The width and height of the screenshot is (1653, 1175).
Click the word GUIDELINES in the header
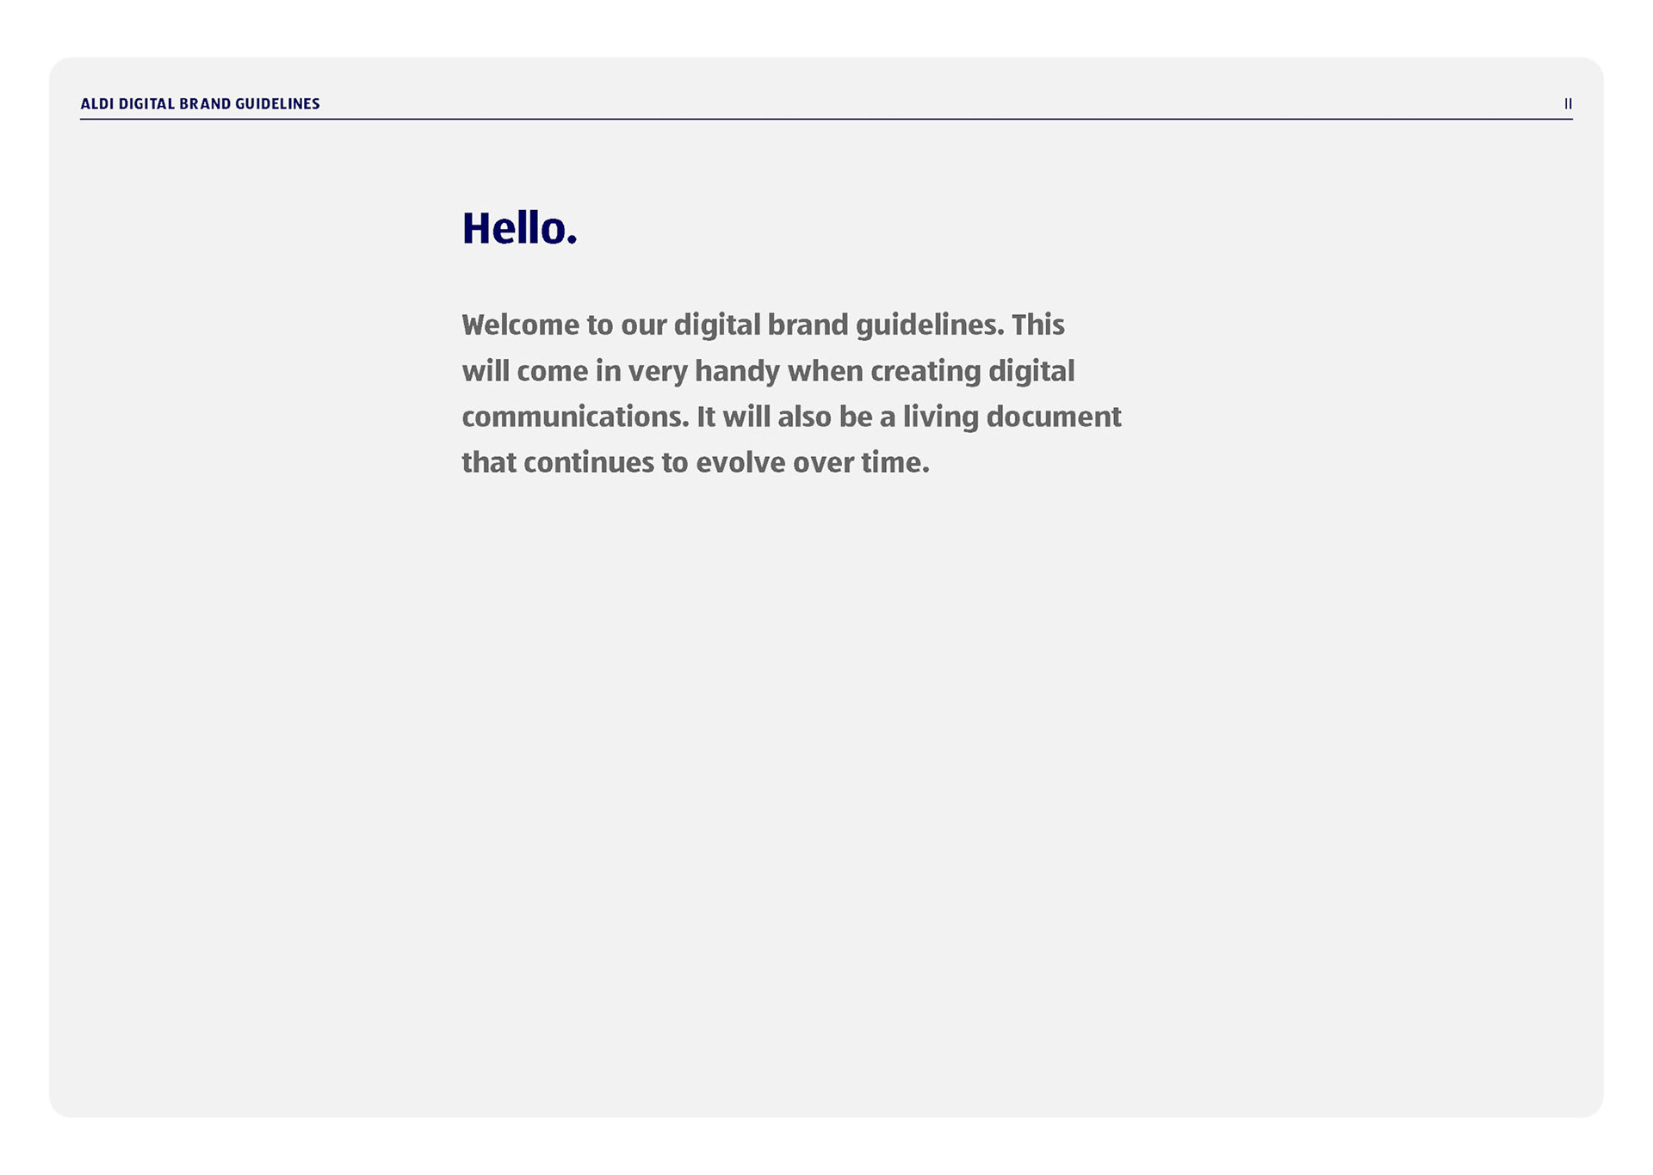coord(277,103)
